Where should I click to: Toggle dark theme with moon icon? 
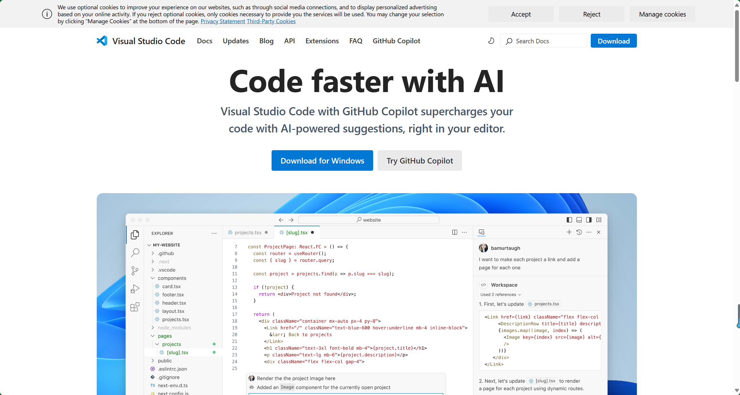(x=491, y=41)
